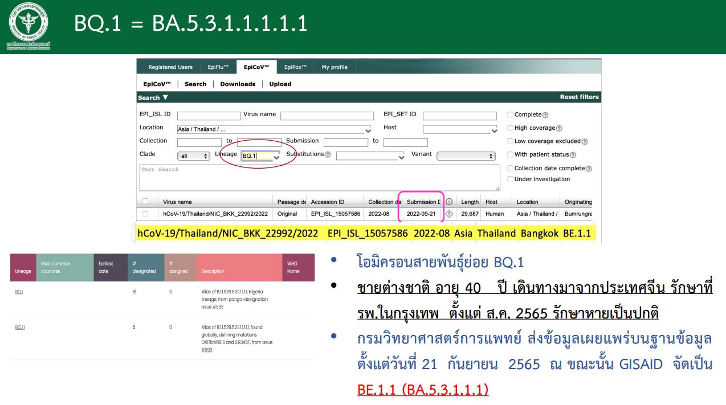
Task: Click inside the Text Search box
Action: 320,178
